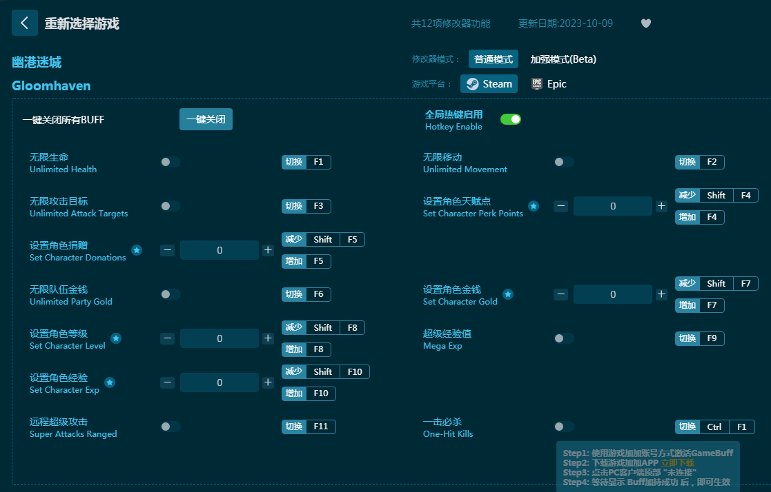This screenshot has height=492, width=771.
Task: Increase Set Character Exp with plus
Action: click(268, 382)
